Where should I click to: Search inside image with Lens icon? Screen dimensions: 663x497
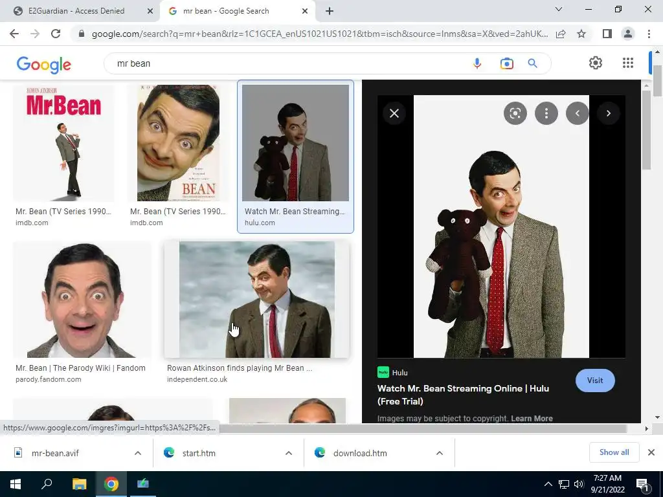[515, 113]
